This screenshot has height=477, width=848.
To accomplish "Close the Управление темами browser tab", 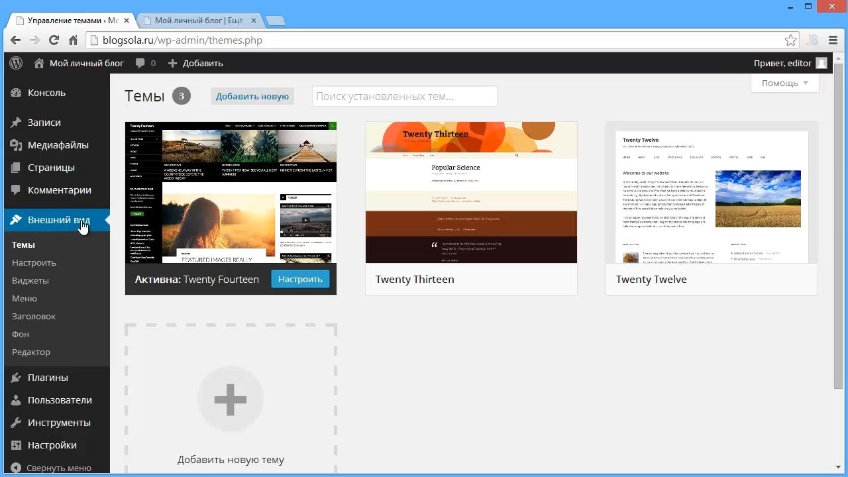I will 126,21.
